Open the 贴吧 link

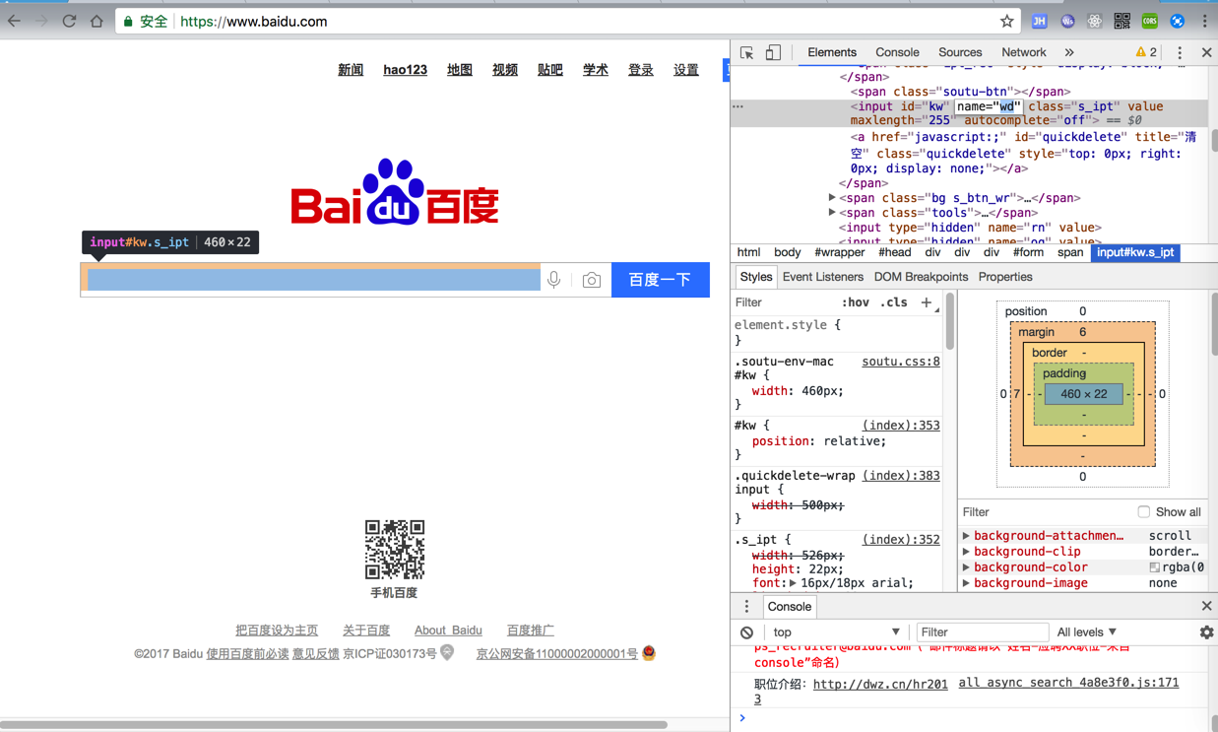[550, 70]
